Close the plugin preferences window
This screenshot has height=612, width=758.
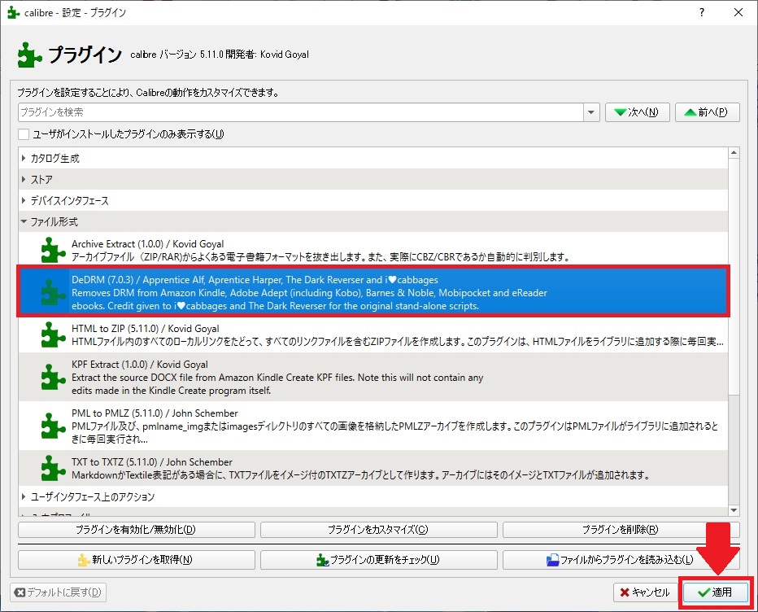coord(738,12)
